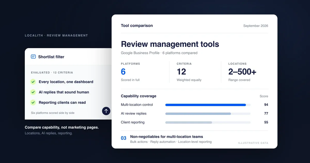
Task: Click the Client reporting progress bar
Action: [x=208, y=122]
